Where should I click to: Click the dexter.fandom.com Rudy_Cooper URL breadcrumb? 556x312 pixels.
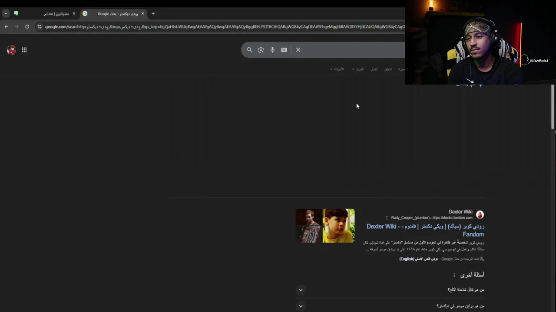432,218
